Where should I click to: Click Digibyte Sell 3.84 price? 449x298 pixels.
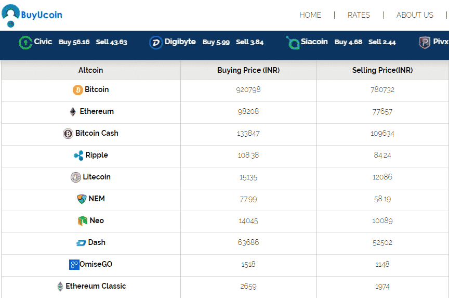click(x=249, y=42)
